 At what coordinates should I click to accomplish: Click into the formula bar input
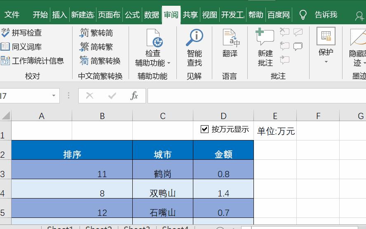tap(257, 96)
